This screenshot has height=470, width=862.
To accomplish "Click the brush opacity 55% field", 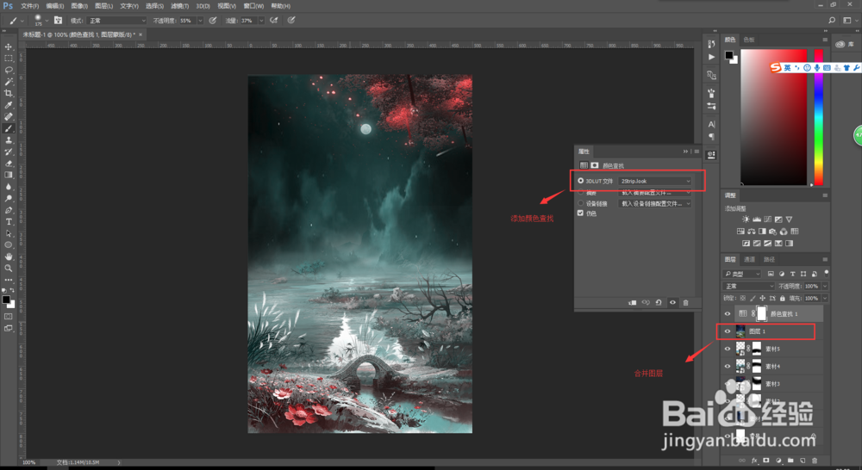I will [x=186, y=21].
